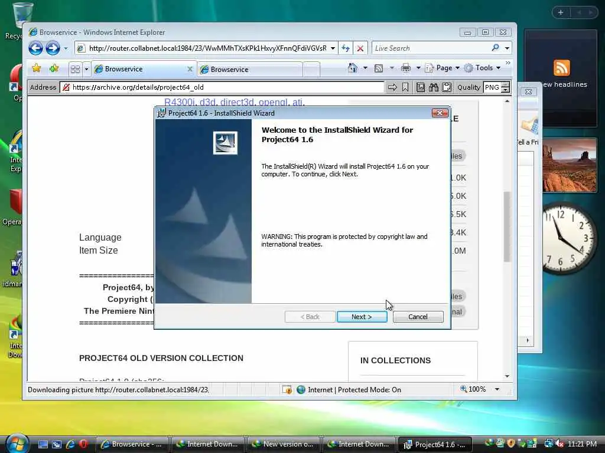Click the muted volume tray icon

click(x=560, y=444)
